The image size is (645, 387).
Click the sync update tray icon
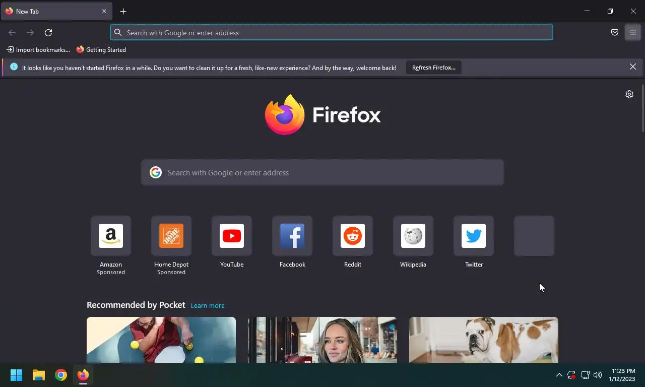(x=571, y=375)
